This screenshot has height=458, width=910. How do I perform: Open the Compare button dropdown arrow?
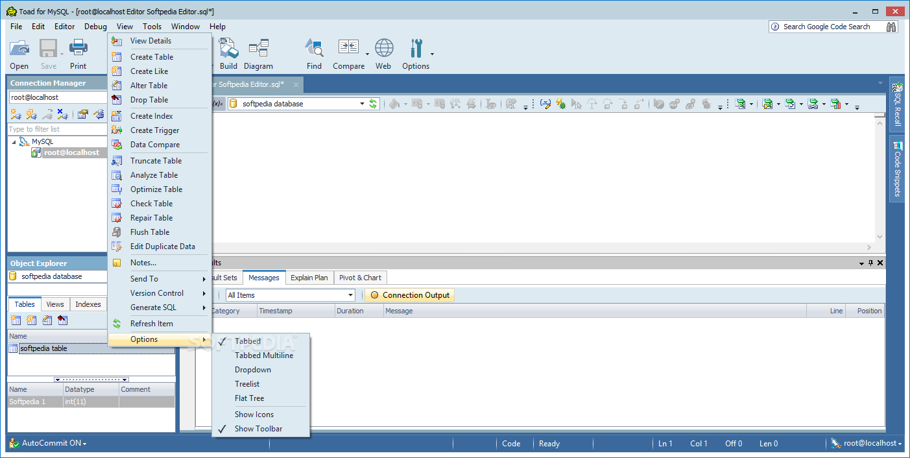click(367, 54)
